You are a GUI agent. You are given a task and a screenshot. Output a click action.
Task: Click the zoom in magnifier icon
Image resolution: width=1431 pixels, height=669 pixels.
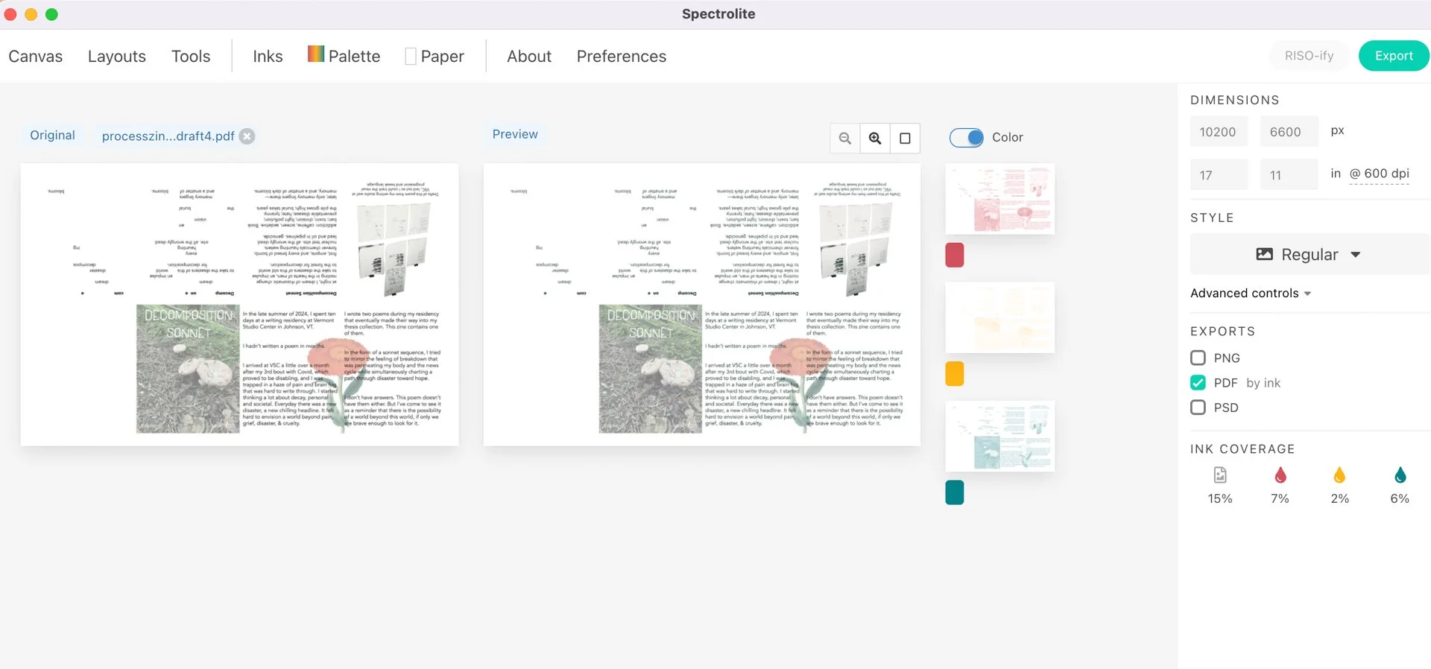[x=875, y=139]
